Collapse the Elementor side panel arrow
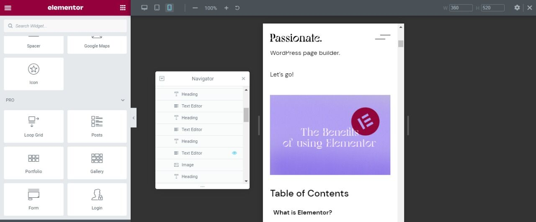Image resolution: width=536 pixels, height=222 pixels. pyautogui.click(x=134, y=118)
